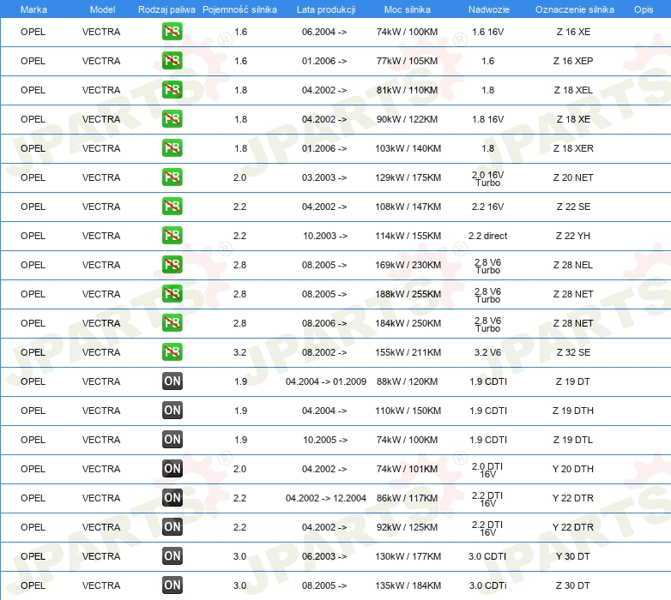Click petrol fuel icon in 188kW Z 28 NET row

tap(172, 294)
